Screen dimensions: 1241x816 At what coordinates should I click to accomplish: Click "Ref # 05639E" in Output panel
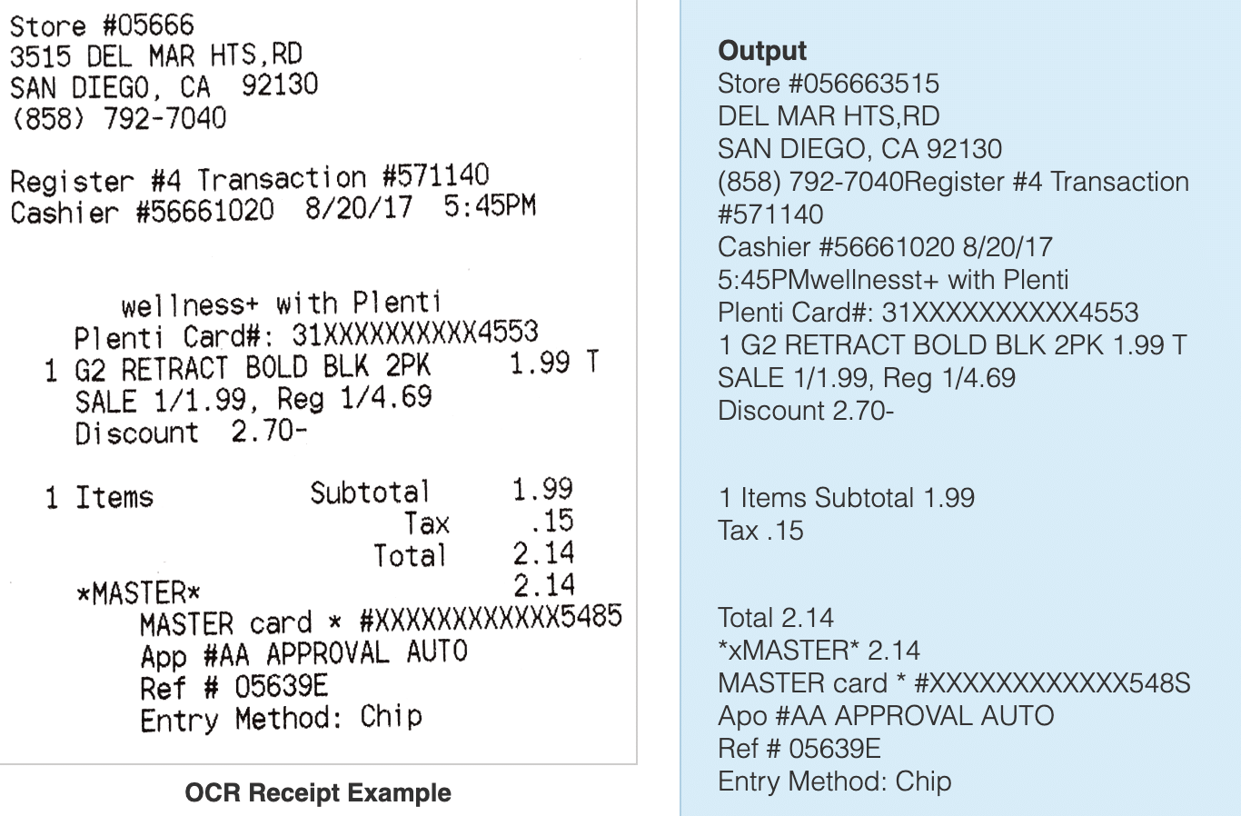[x=799, y=748]
